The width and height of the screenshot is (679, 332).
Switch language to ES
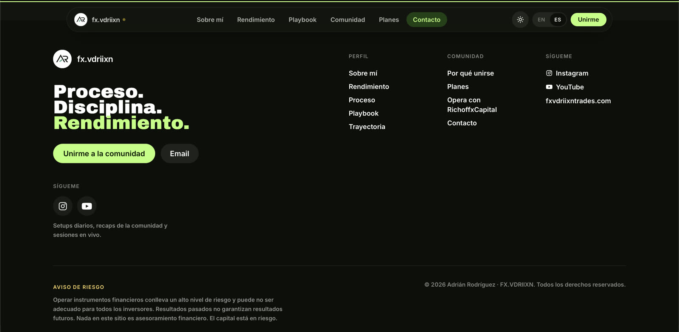(558, 19)
